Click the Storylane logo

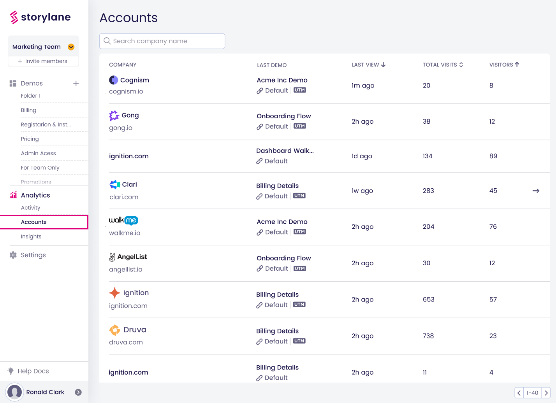click(x=40, y=17)
